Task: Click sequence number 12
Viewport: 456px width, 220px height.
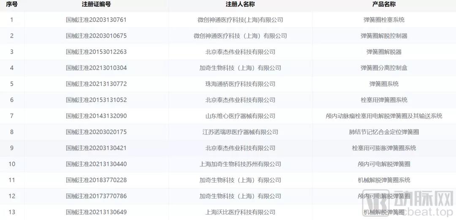Action: 12,196
